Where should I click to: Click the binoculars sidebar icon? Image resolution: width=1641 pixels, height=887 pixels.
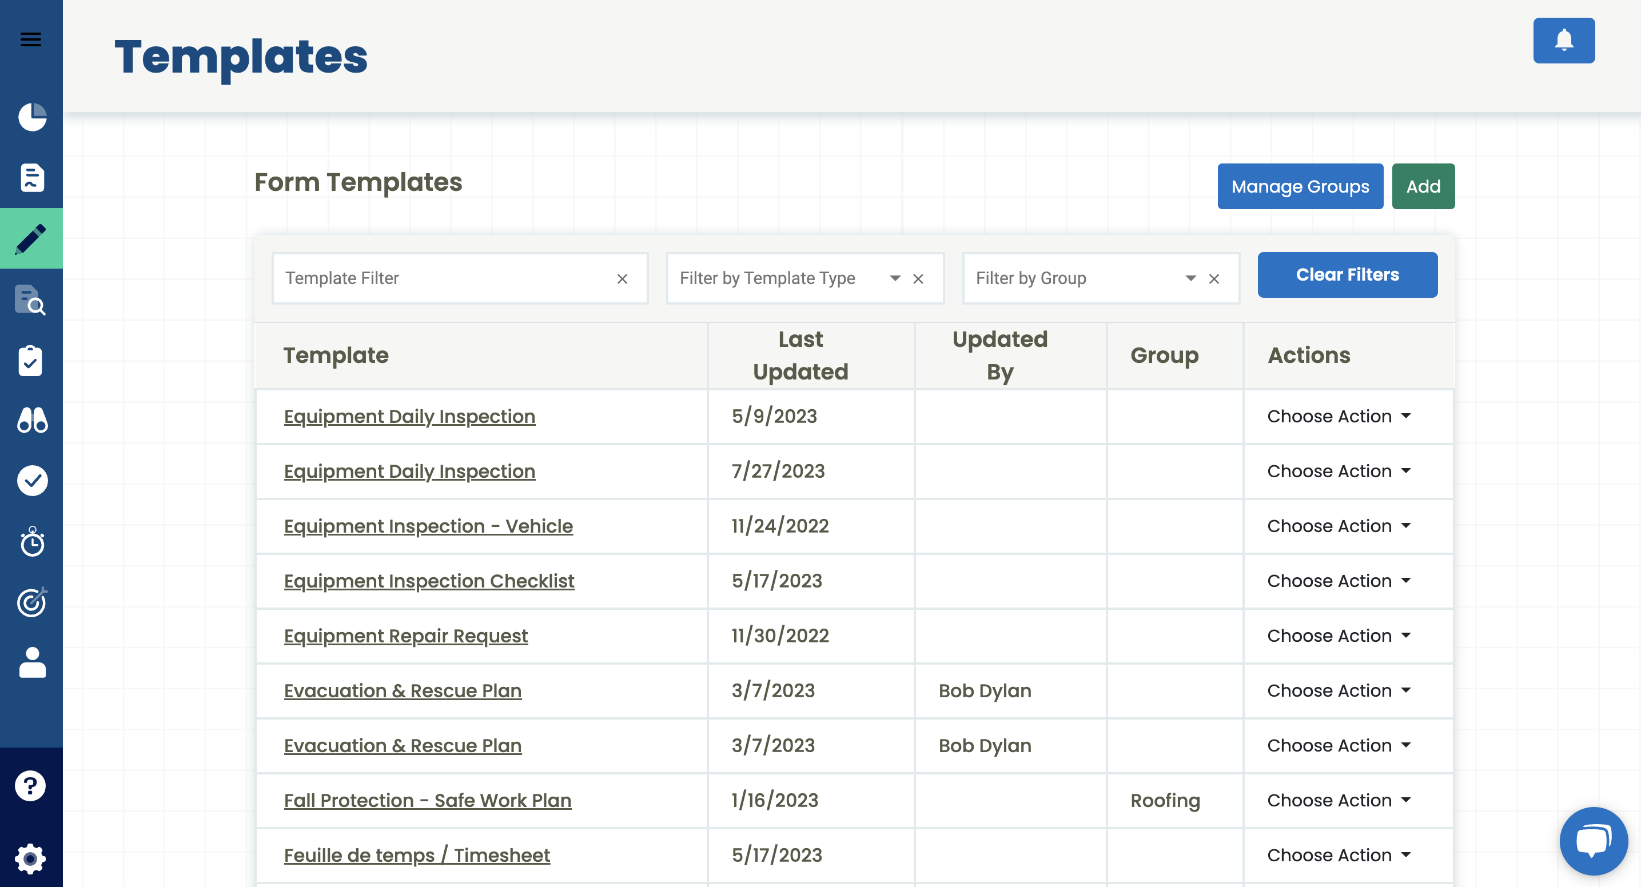32,420
